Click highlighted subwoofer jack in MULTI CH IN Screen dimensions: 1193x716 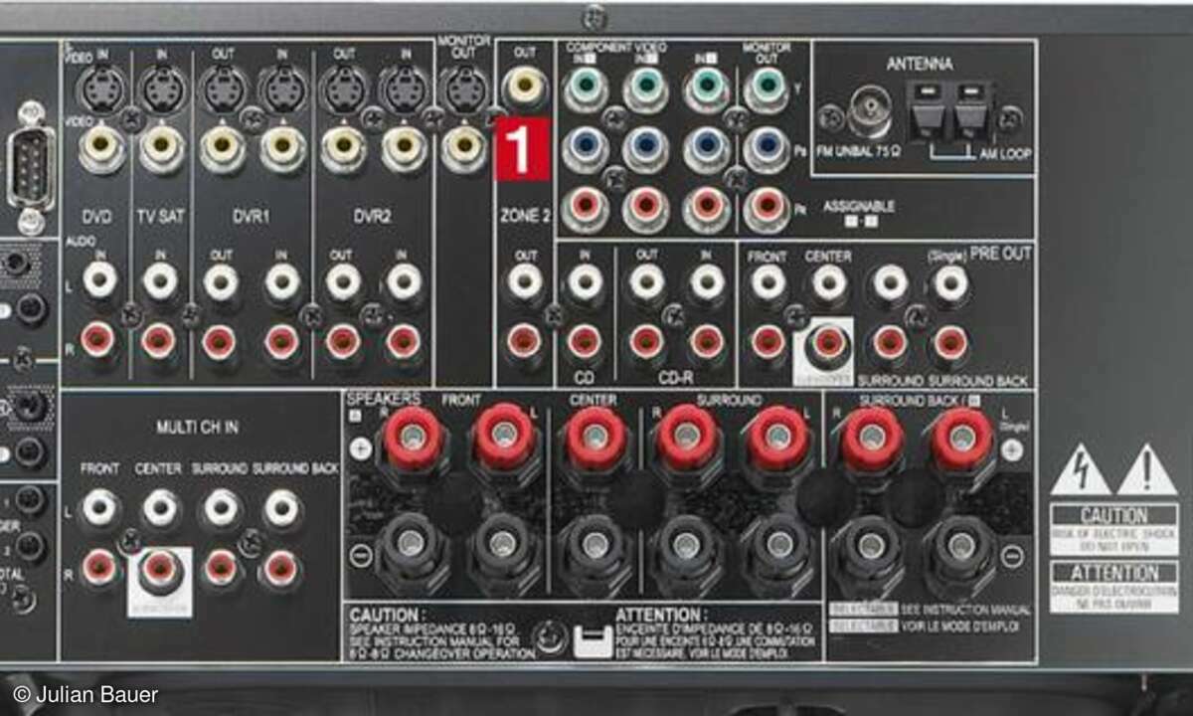click(x=160, y=569)
